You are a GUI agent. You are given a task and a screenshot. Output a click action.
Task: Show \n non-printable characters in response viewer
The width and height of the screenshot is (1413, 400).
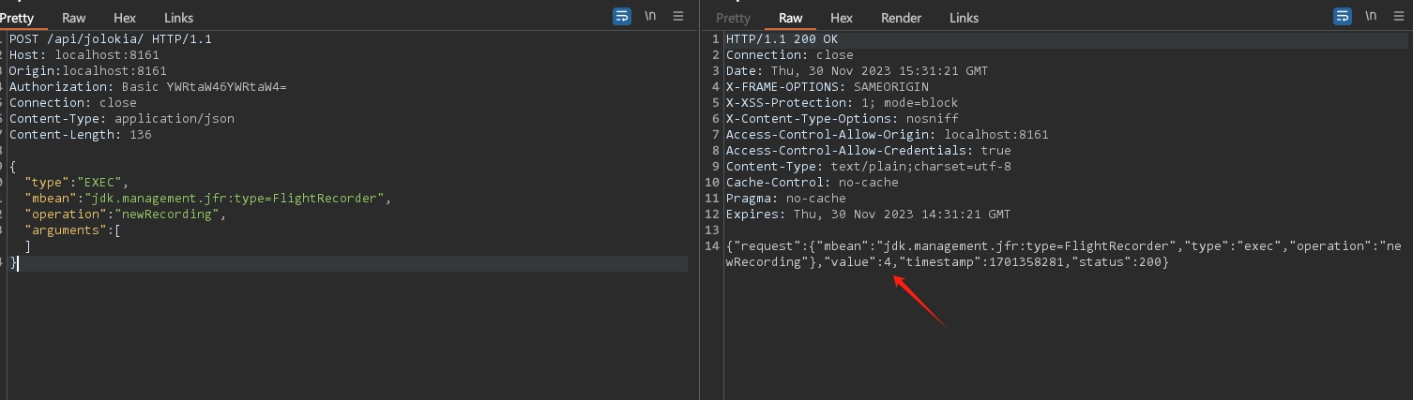[x=1371, y=17]
